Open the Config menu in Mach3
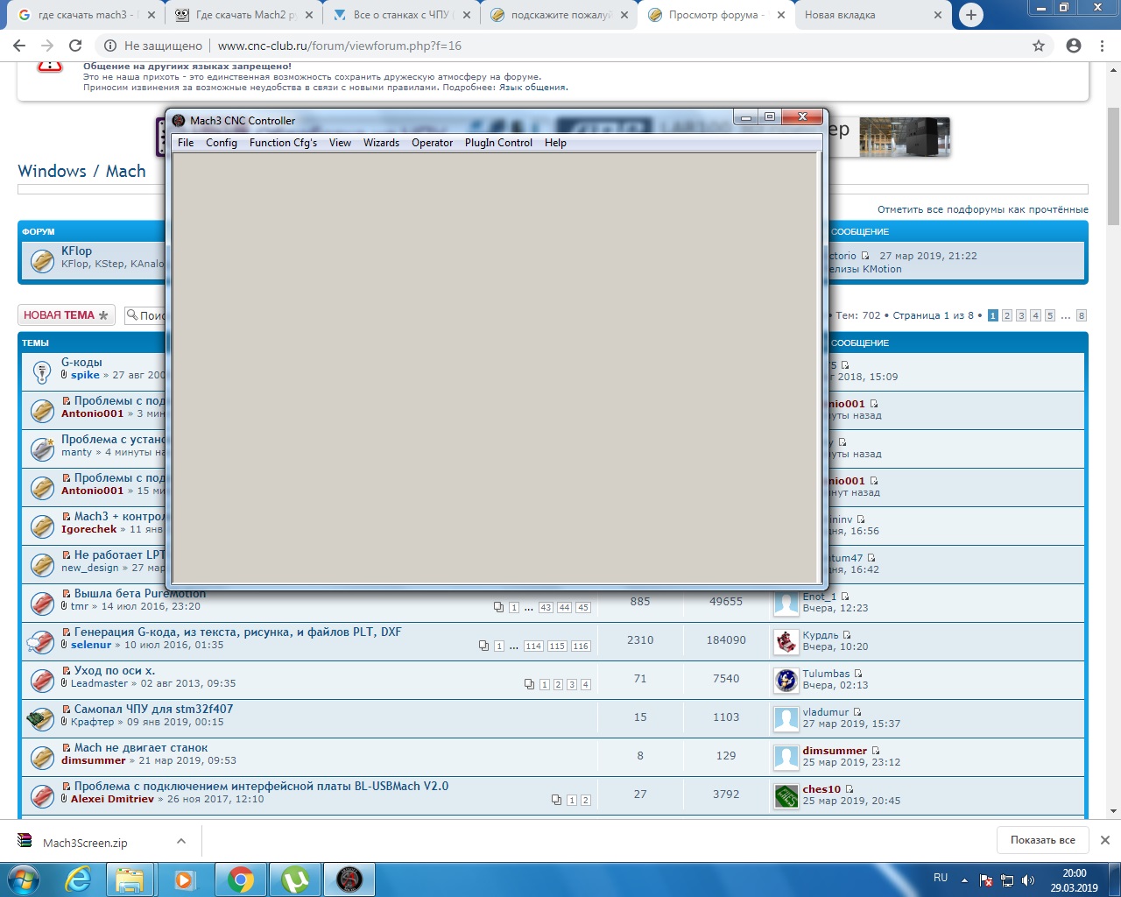 pos(222,143)
